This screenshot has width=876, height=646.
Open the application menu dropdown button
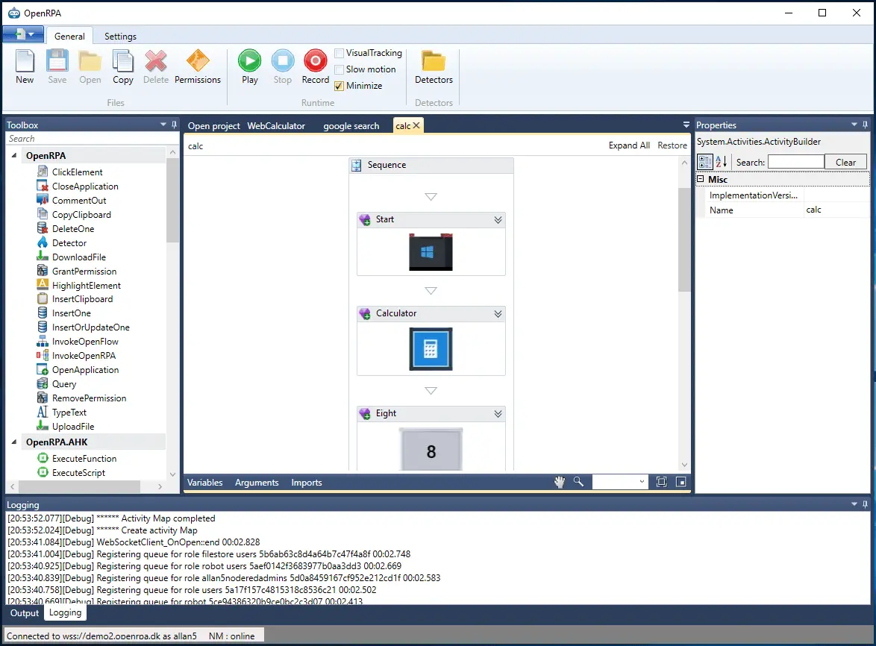pyautogui.click(x=23, y=34)
